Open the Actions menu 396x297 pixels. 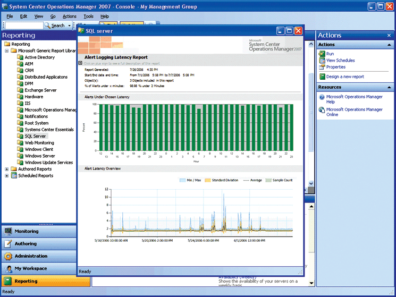(69, 16)
